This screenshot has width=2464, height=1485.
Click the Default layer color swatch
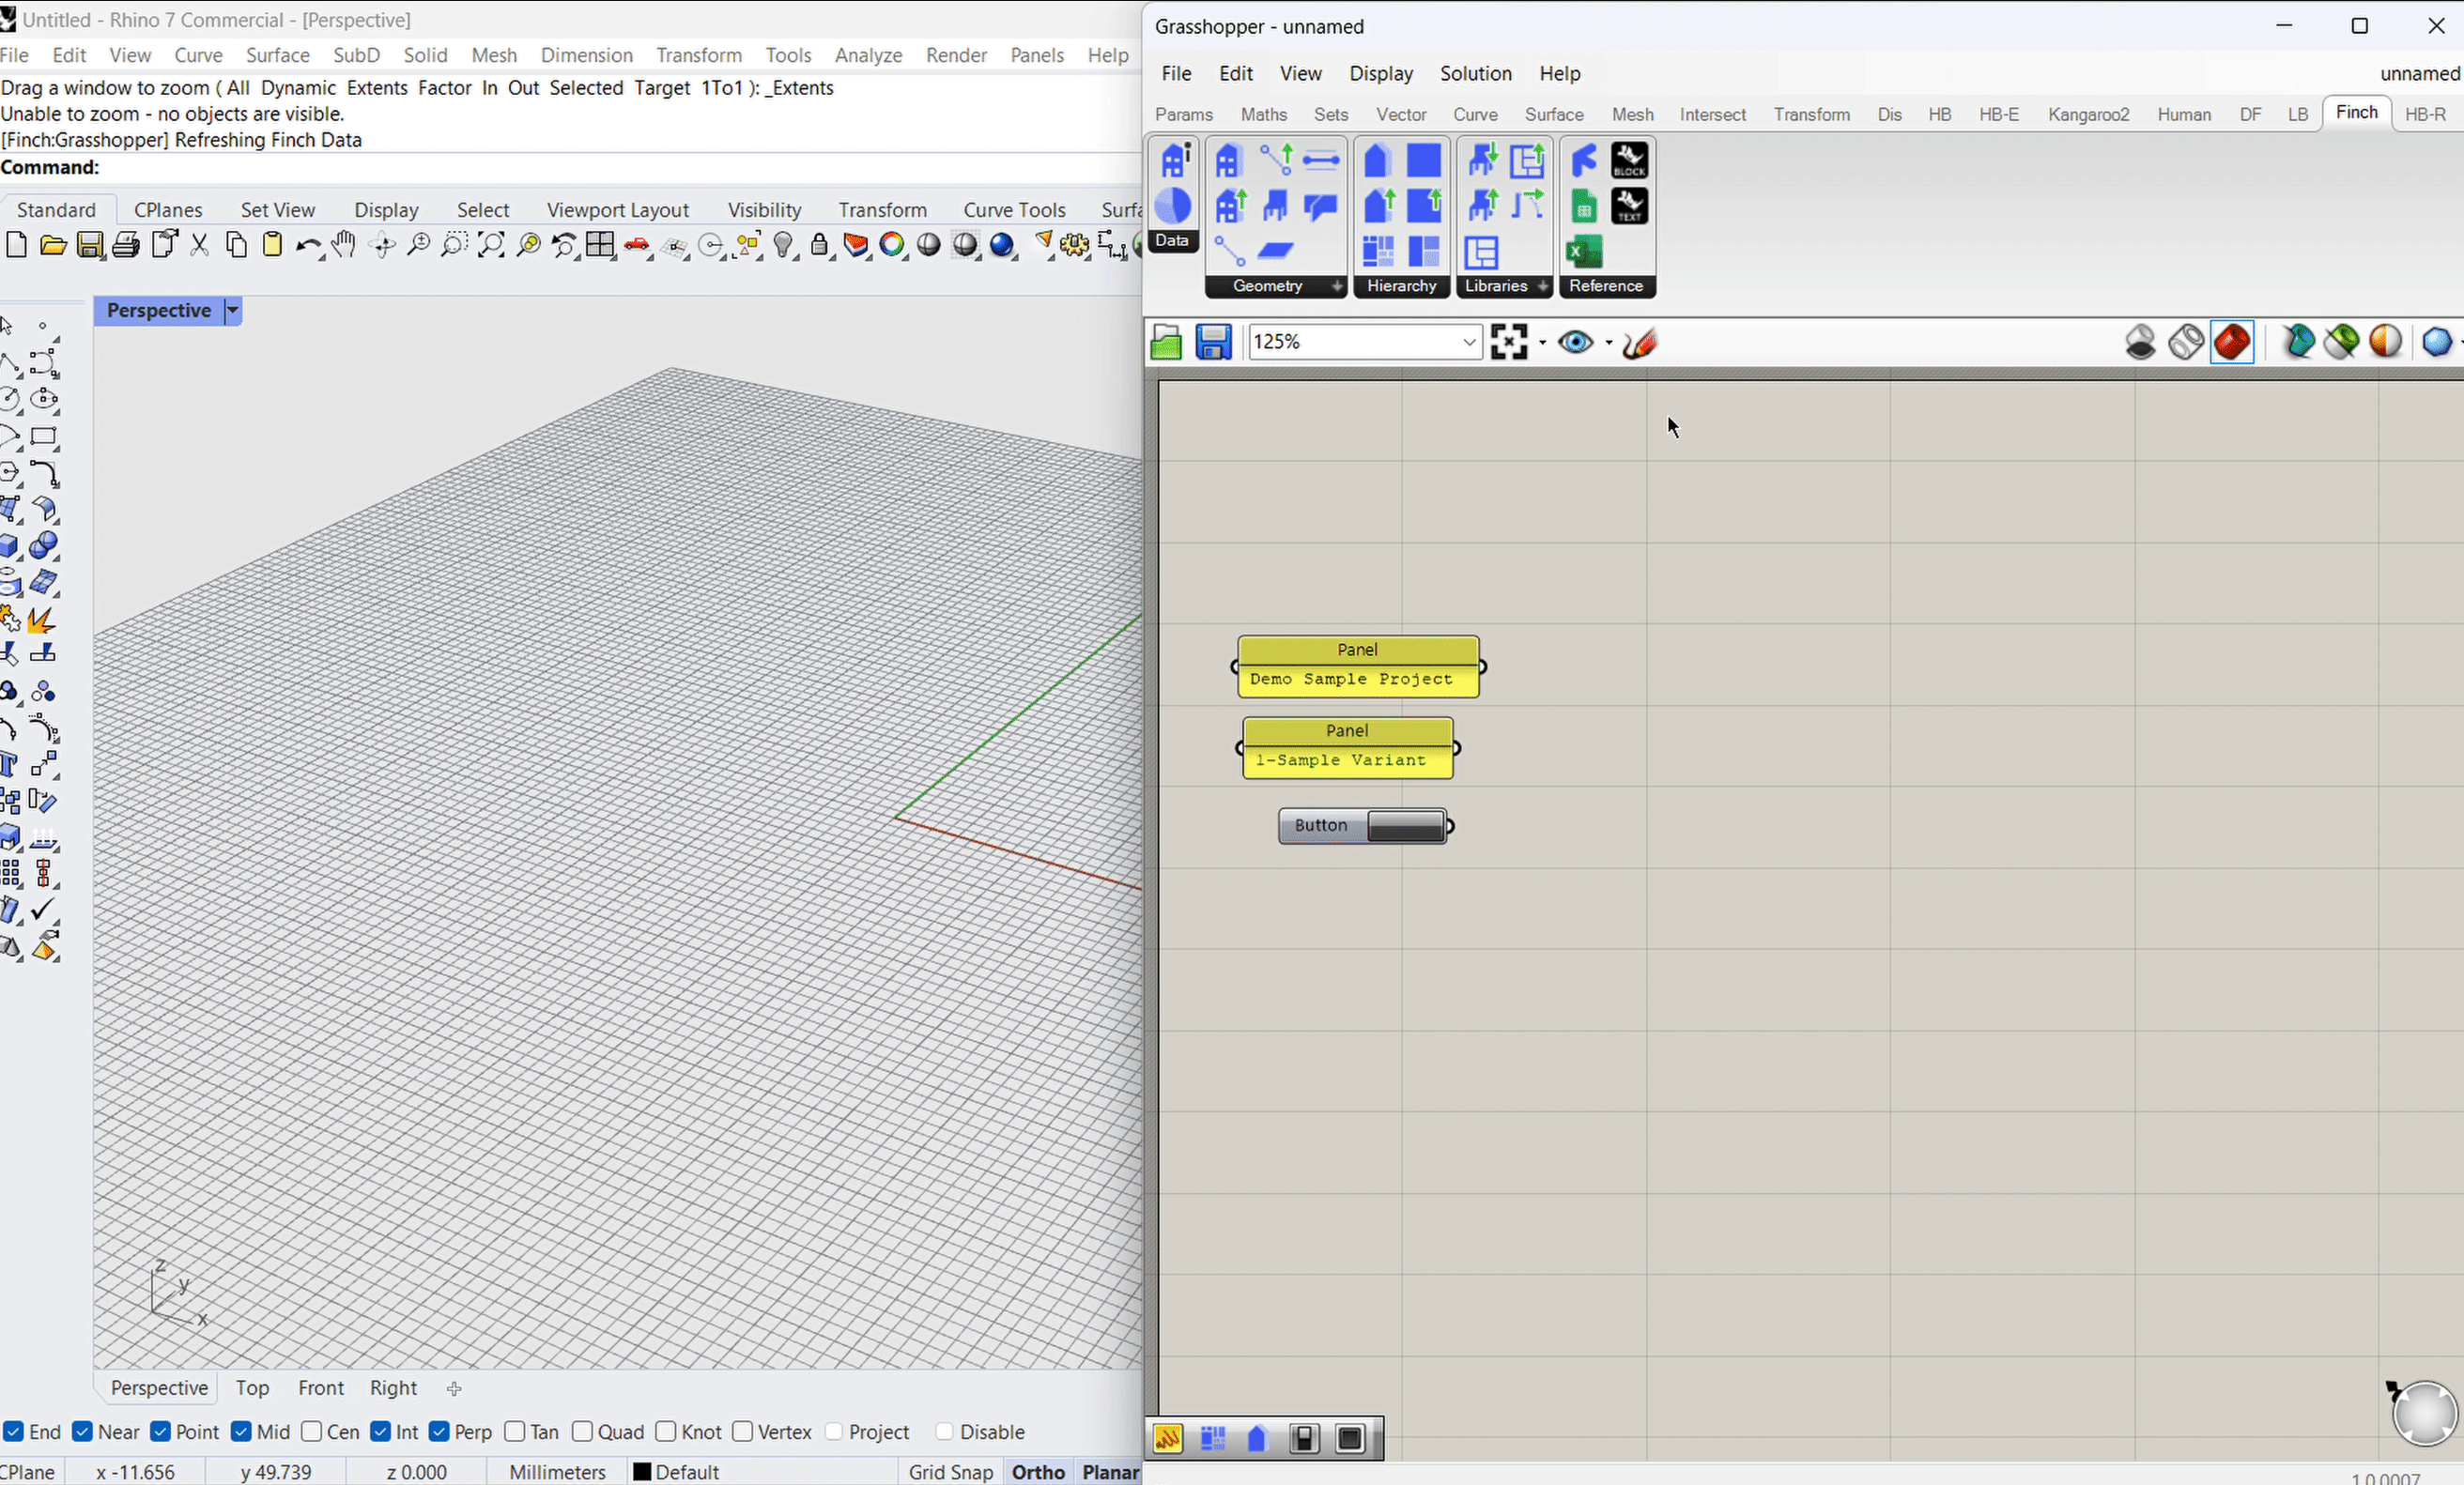642,1472
